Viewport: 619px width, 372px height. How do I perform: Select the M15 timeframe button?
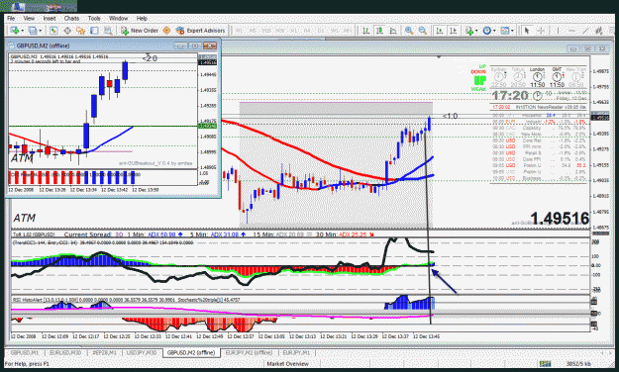tap(266, 31)
